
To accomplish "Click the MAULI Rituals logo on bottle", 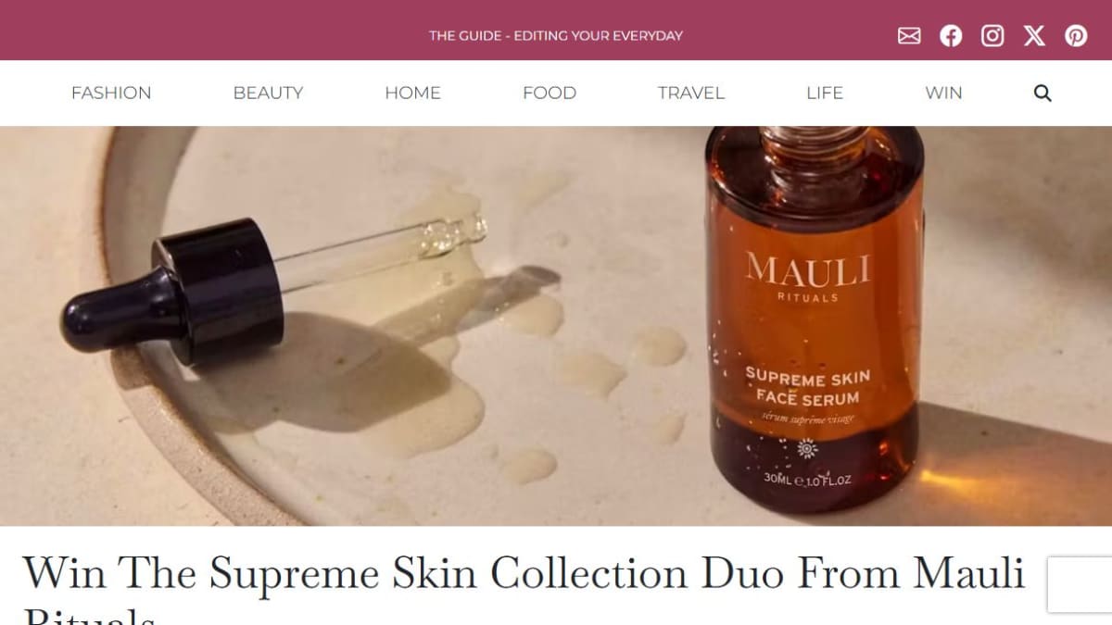I will coord(807,277).
